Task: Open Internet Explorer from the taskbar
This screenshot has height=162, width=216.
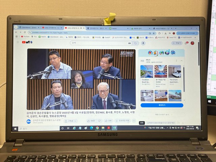Action: pos(74,128)
